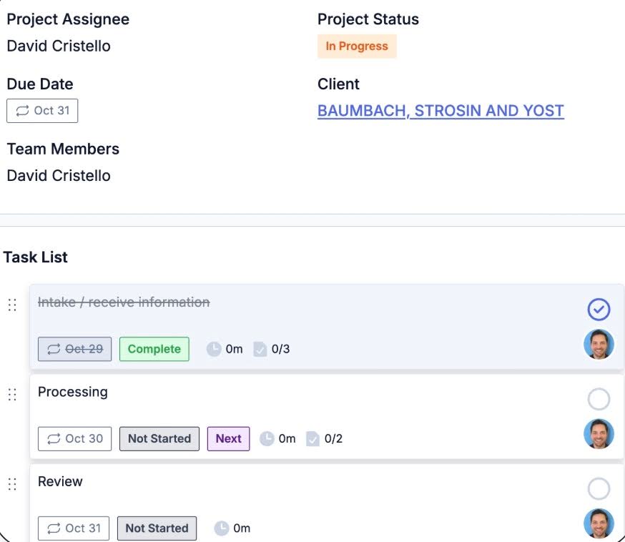Viewport: 625px width, 542px height.
Task: Mark the Processing task complete via its circle
Action: (x=599, y=399)
